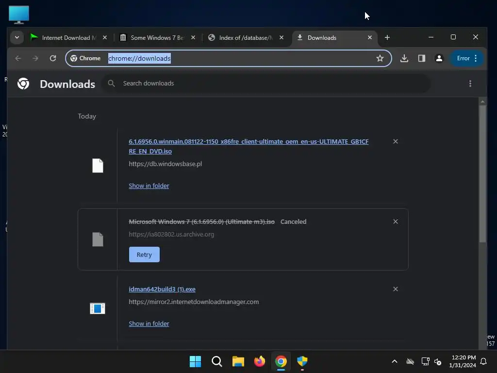
Task: Click the muted volume tray icon
Action: pos(438,361)
